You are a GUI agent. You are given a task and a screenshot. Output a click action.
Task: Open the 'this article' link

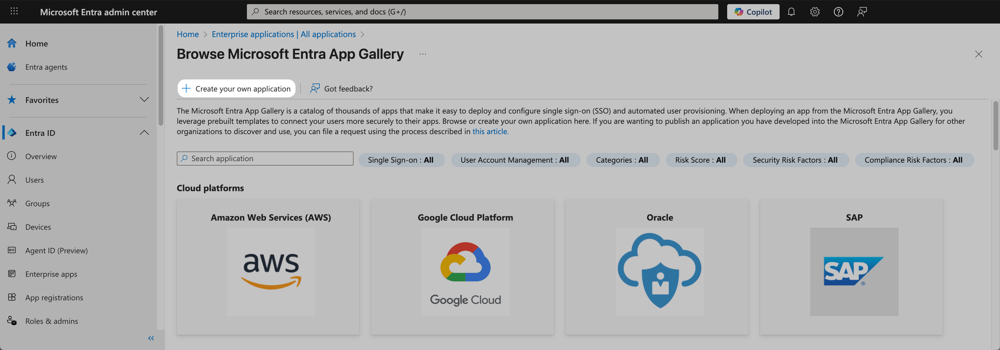pyautogui.click(x=490, y=131)
